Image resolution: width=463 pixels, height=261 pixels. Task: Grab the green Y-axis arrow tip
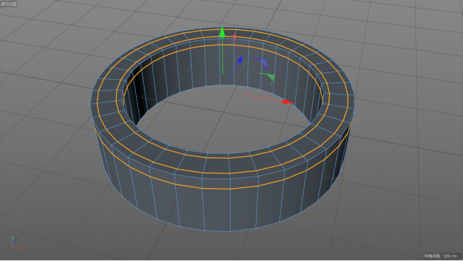[222, 33]
